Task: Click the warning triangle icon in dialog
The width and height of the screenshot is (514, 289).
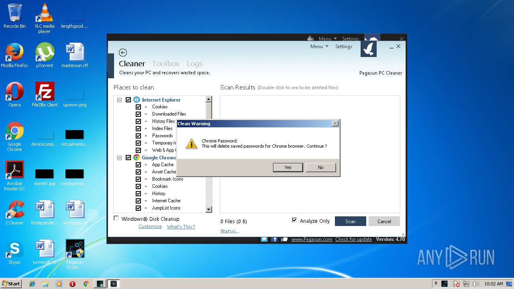Action: [x=192, y=144]
